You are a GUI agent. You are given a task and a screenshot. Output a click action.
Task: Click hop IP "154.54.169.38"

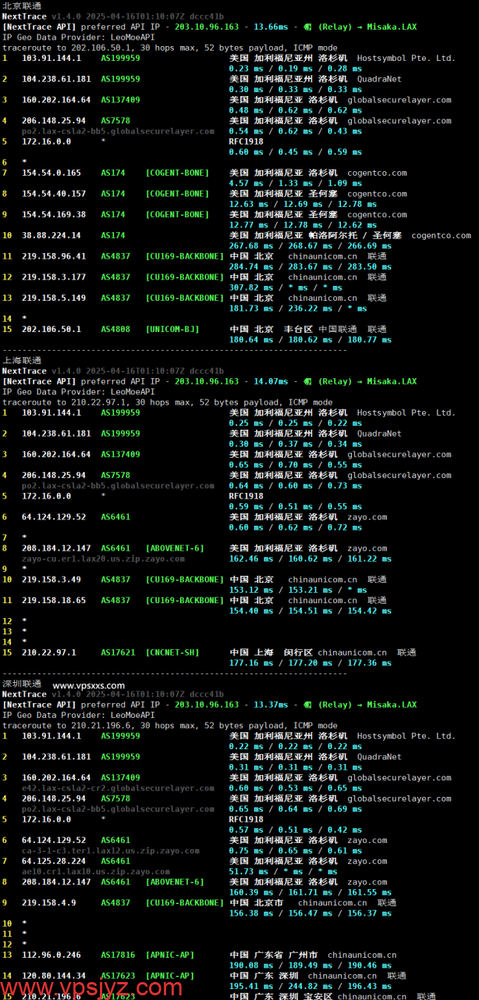coord(54,214)
